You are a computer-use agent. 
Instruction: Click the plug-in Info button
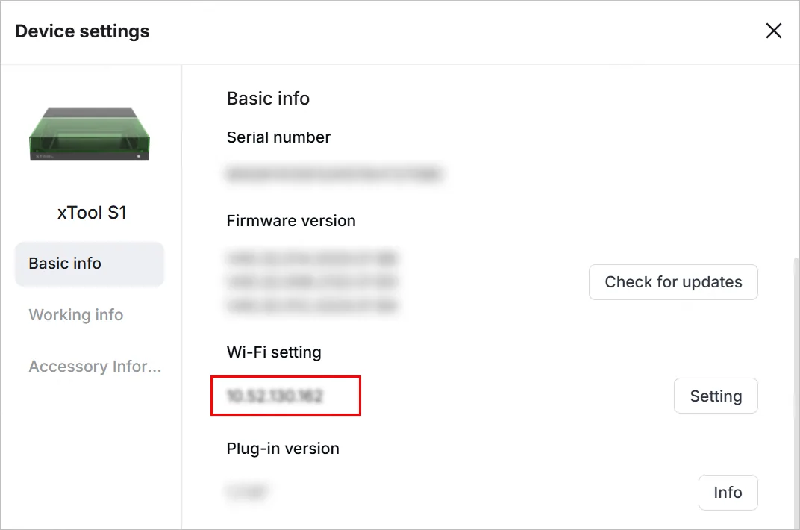click(x=728, y=492)
